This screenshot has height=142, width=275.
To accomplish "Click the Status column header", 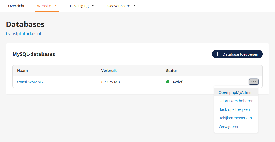I will tap(172, 71).
